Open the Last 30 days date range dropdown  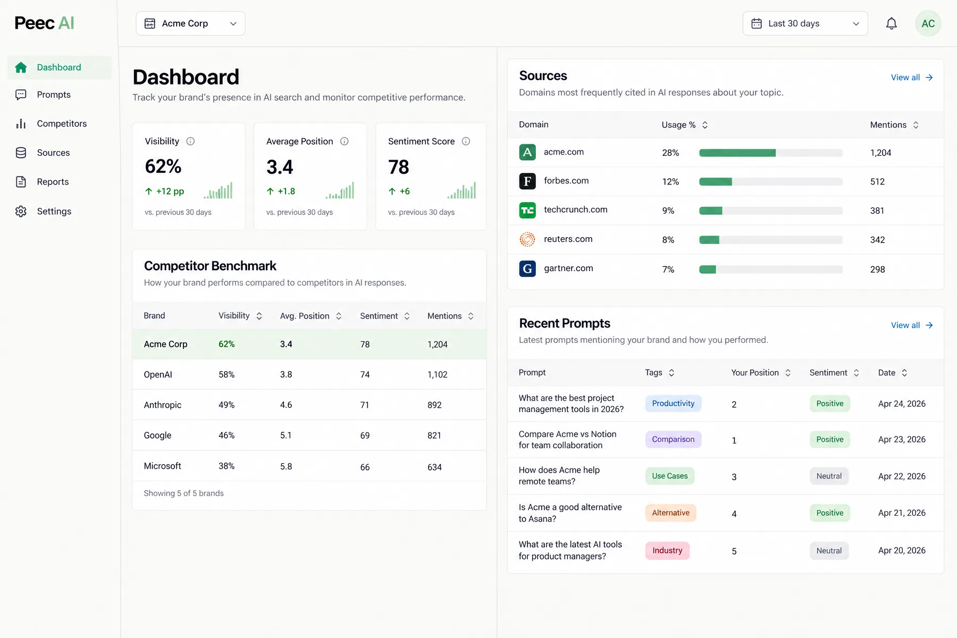click(x=805, y=23)
